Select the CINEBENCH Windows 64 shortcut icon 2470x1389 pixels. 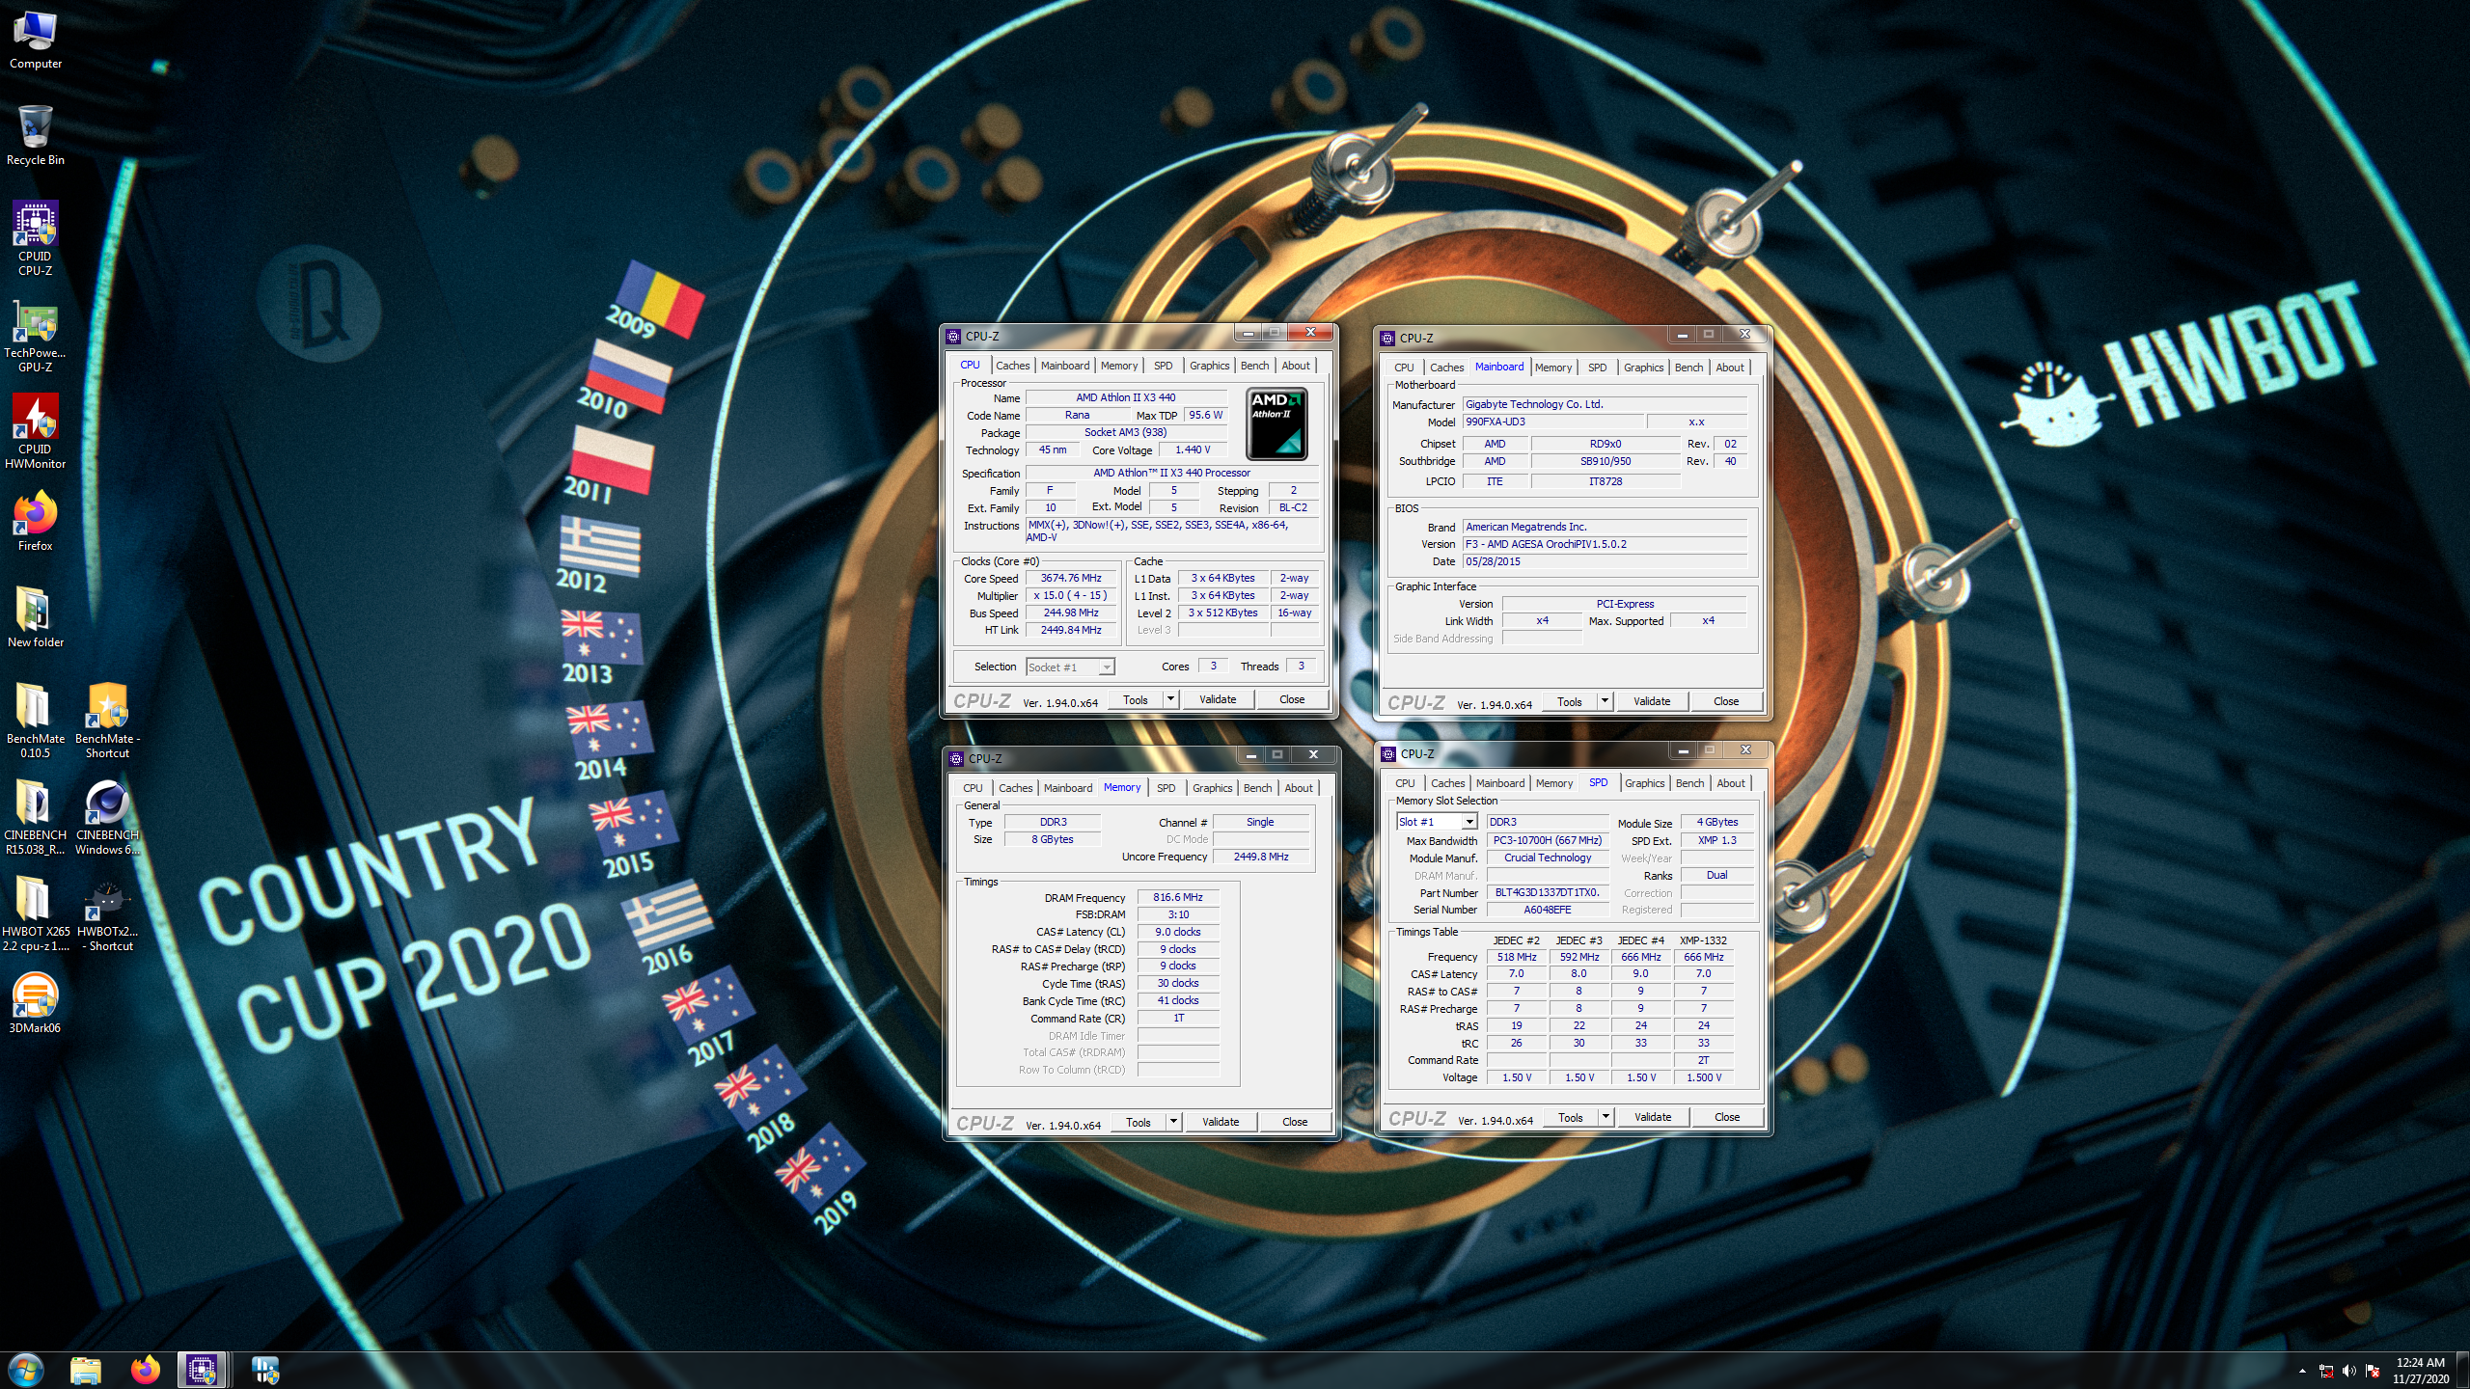coord(107,817)
